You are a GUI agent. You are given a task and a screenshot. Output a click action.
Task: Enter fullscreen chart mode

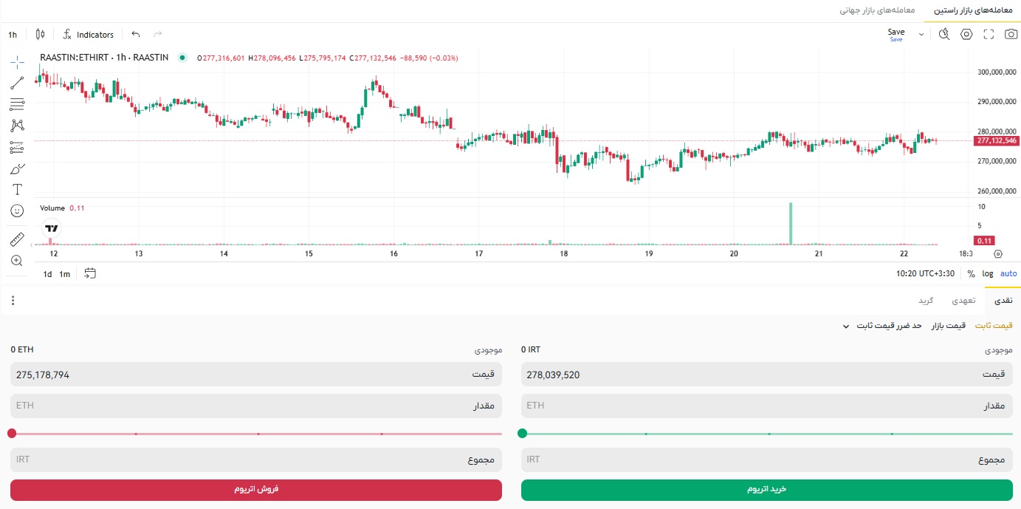[989, 34]
